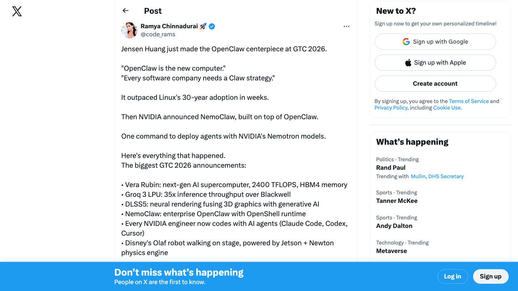Viewport: 518px width, 291px height.
Task: Click the blue verified badge icon
Action: pos(212,26)
